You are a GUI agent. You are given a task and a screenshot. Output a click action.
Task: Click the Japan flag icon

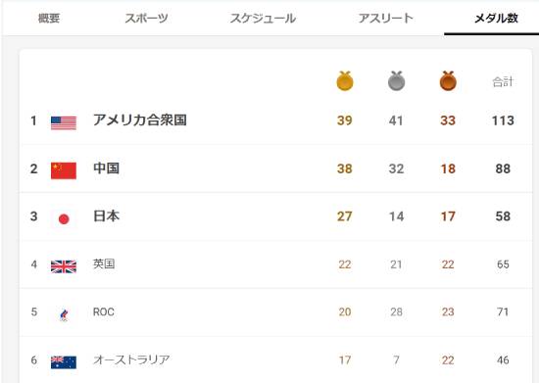click(x=64, y=218)
